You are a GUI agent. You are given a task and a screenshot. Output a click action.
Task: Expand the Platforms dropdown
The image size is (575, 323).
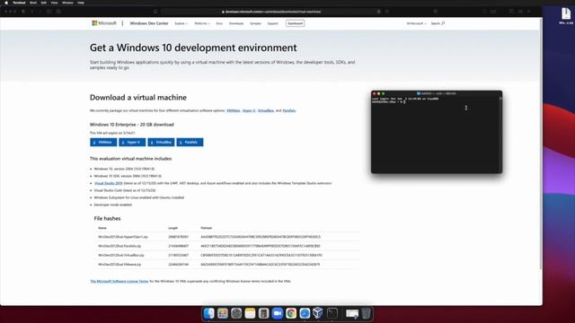(202, 23)
